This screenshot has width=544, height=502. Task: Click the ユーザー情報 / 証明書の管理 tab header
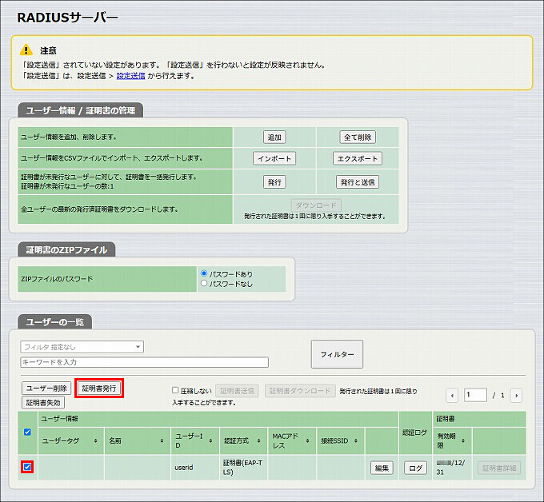tap(81, 110)
